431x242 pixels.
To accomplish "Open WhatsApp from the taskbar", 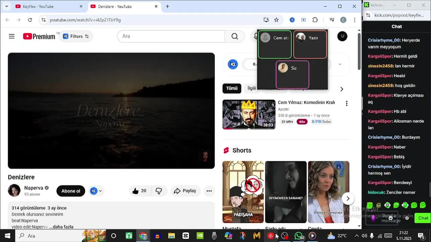I will point(298,236).
